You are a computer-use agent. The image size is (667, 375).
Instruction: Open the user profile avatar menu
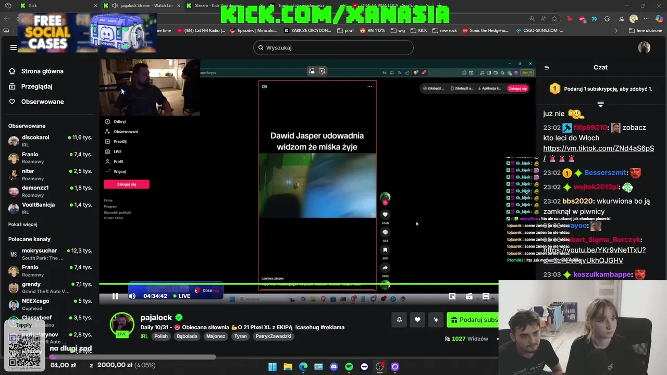[644, 47]
